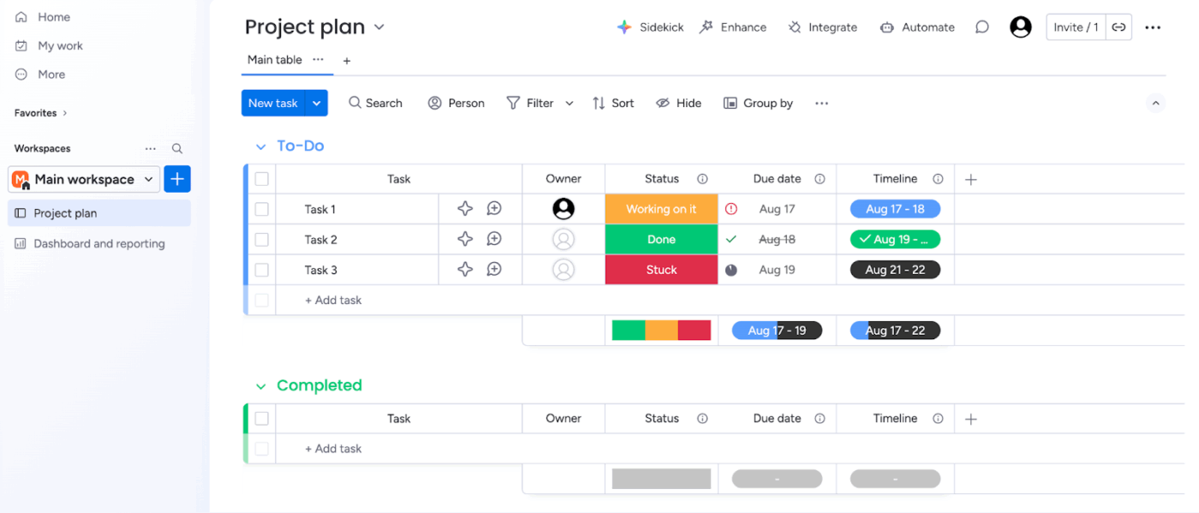The width and height of the screenshot is (1199, 513).
Task: Open the Search tool
Action: (x=375, y=103)
